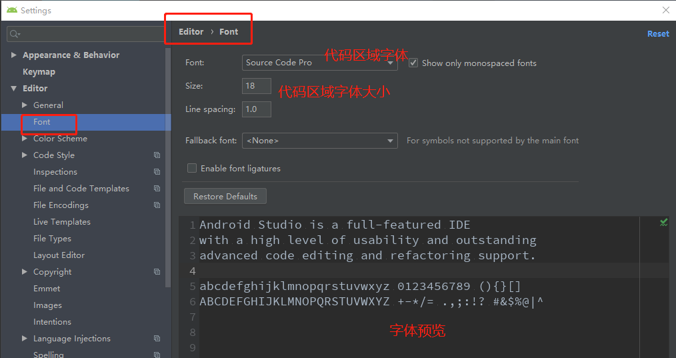The width and height of the screenshot is (676, 358).
Task: Open Live Templates settings
Action: coord(61,222)
